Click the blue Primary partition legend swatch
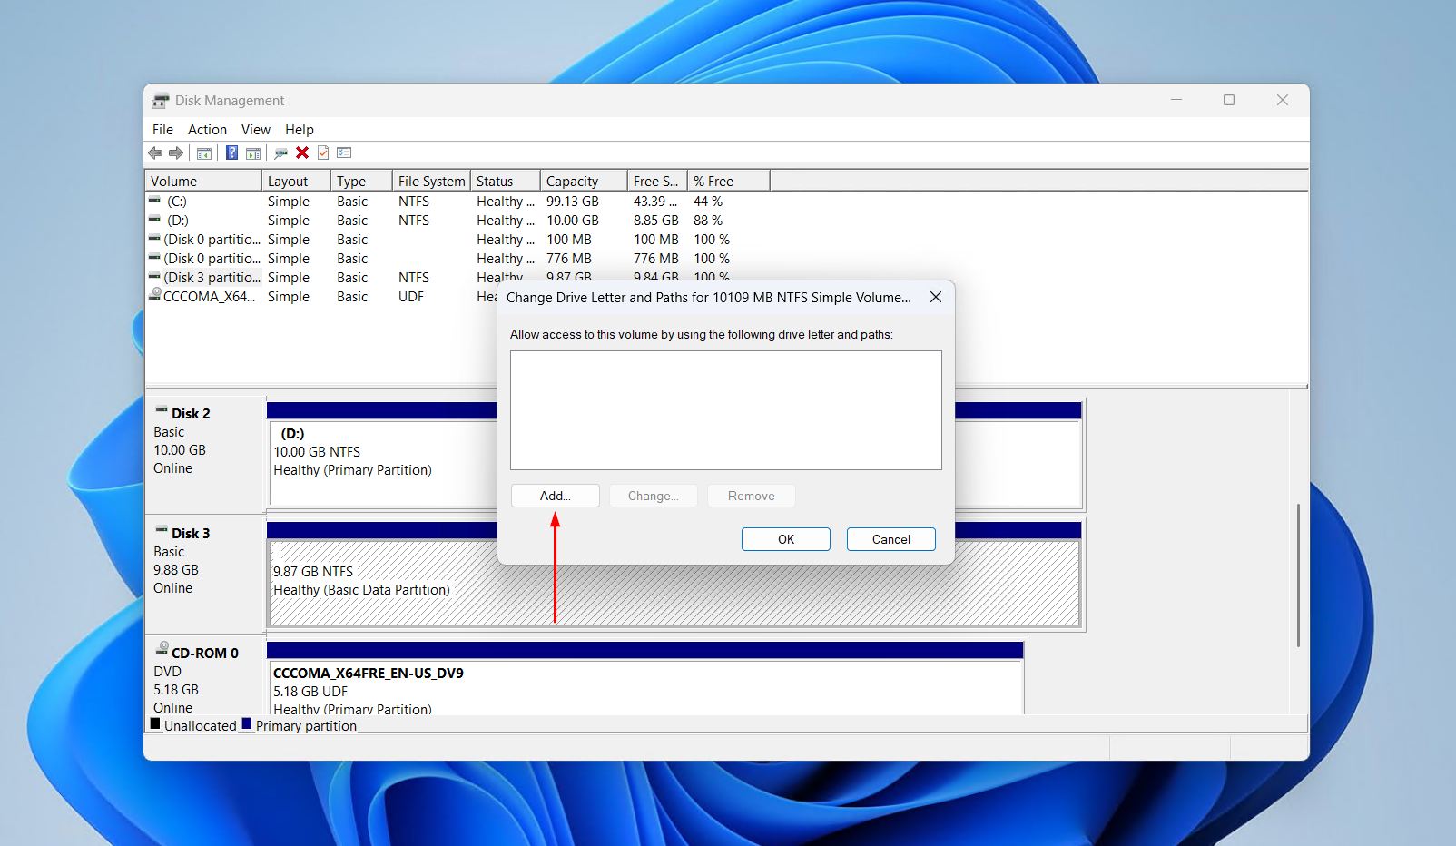This screenshot has height=846, width=1456. 247,723
